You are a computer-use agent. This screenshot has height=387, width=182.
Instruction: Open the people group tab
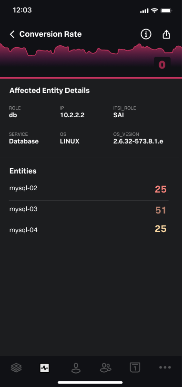(x=106, y=367)
